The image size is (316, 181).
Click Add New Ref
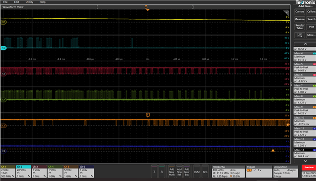[179, 172]
